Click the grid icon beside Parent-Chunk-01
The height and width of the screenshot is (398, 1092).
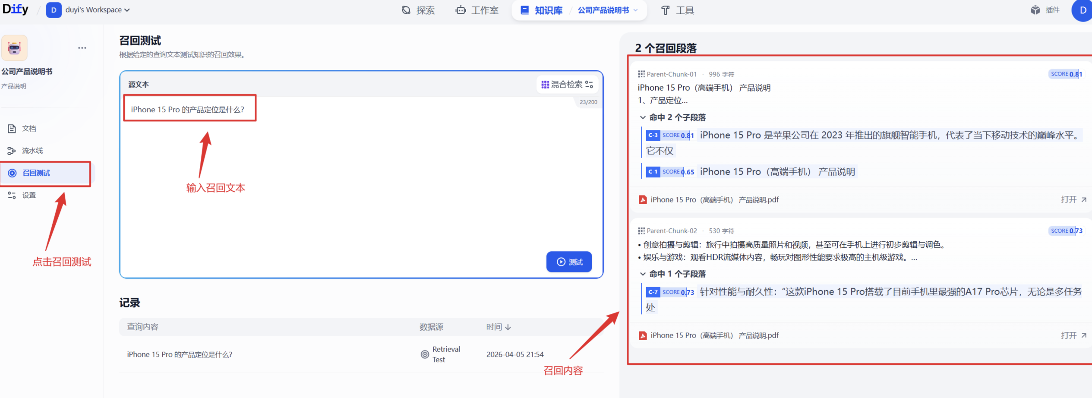(641, 74)
